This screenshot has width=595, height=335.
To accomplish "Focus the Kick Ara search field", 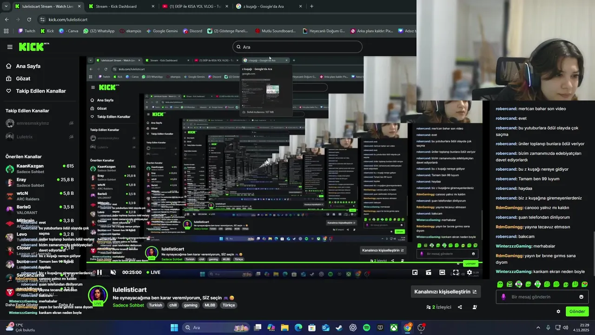I will coord(297,47).
